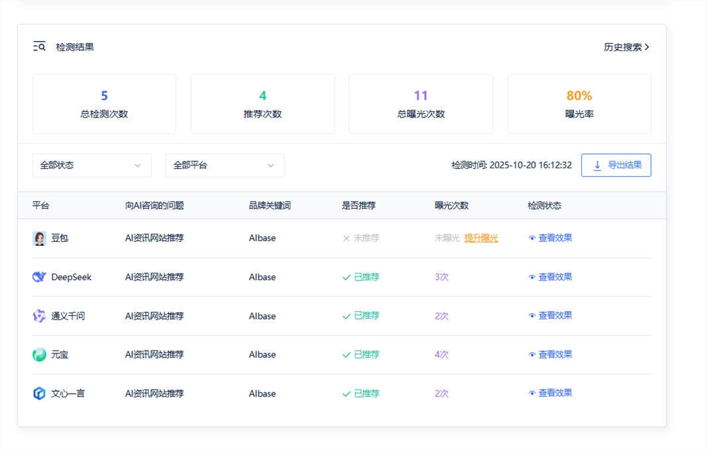Click the 元宝 green logo icon

point(39,355)
